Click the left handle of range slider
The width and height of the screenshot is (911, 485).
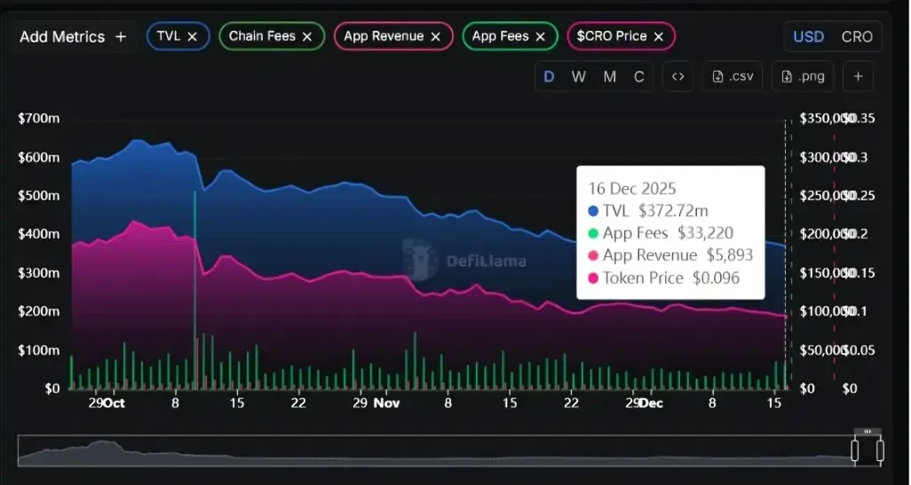(x=855, y=450)
